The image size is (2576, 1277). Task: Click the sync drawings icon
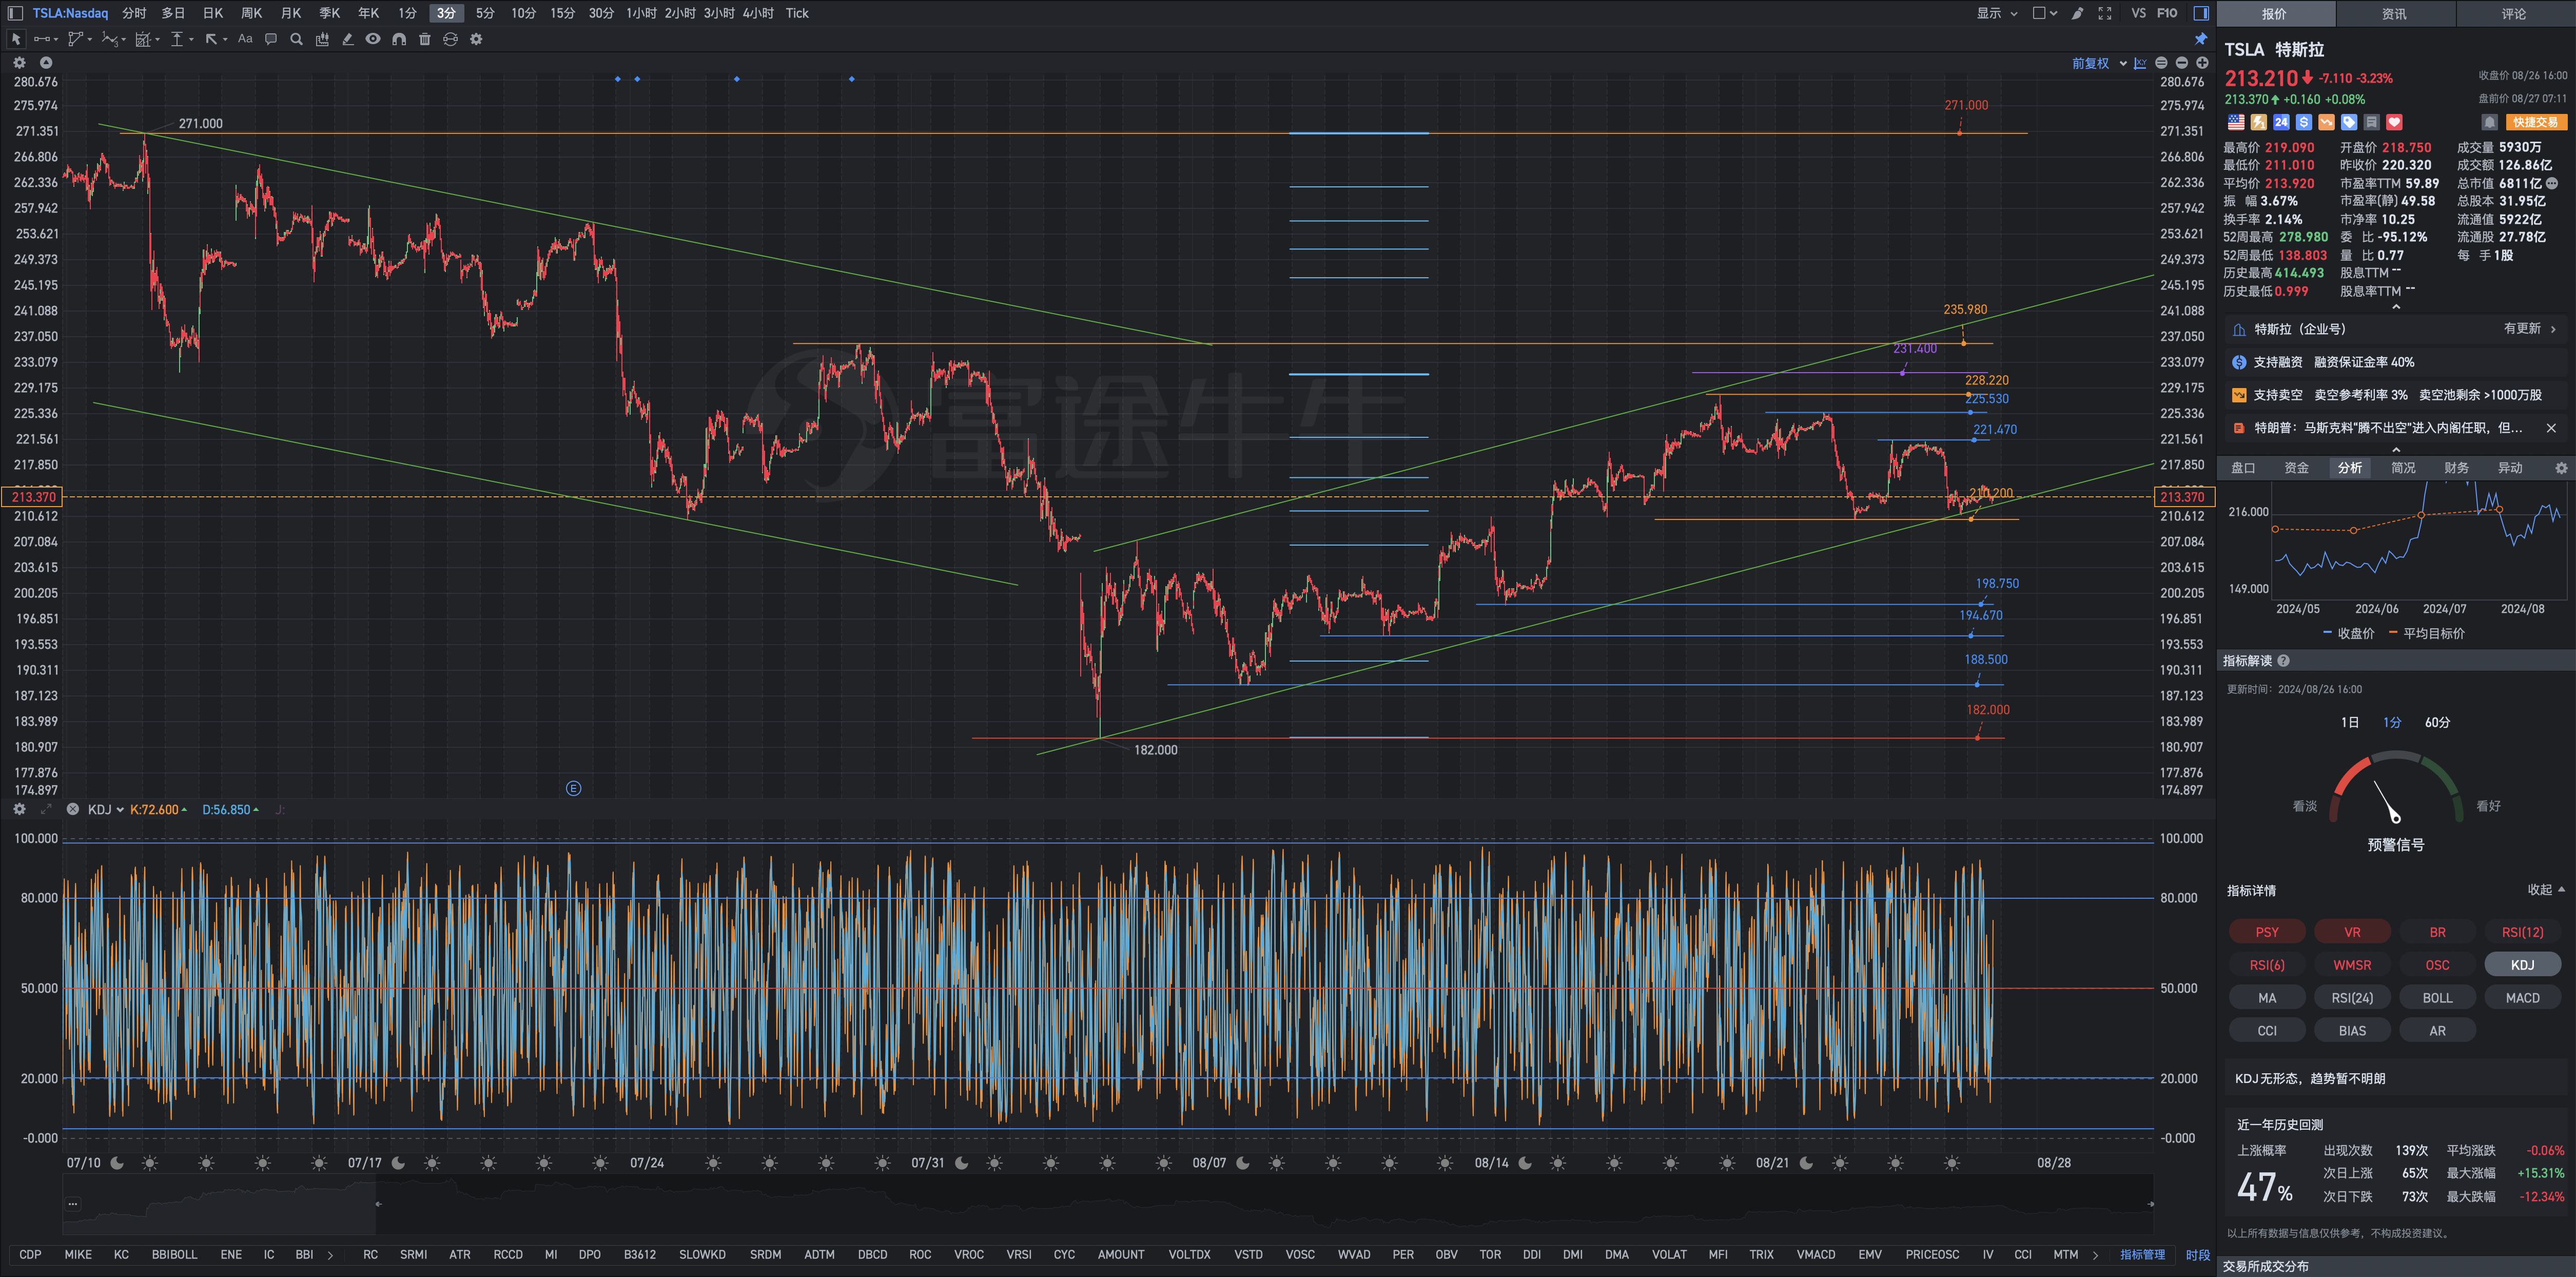pyautogui.click(x=450, y=39)
